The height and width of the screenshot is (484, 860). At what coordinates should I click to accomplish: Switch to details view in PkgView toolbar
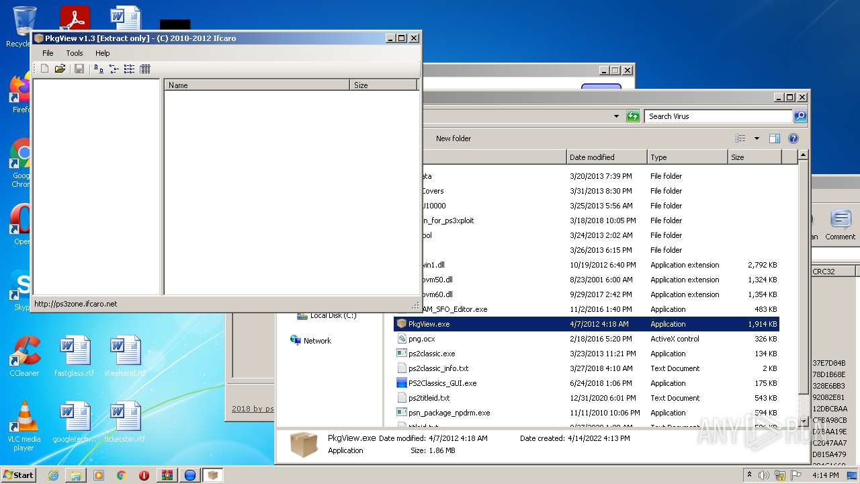[144, 69]
